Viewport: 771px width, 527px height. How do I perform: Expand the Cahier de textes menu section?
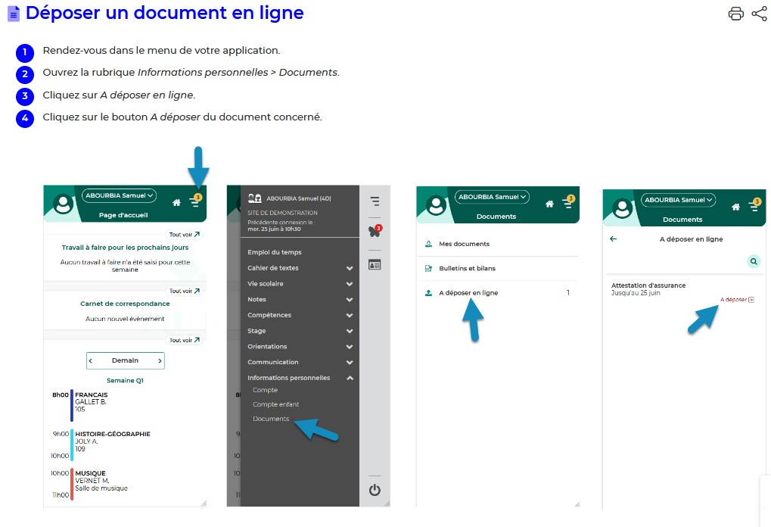(349, 268)
